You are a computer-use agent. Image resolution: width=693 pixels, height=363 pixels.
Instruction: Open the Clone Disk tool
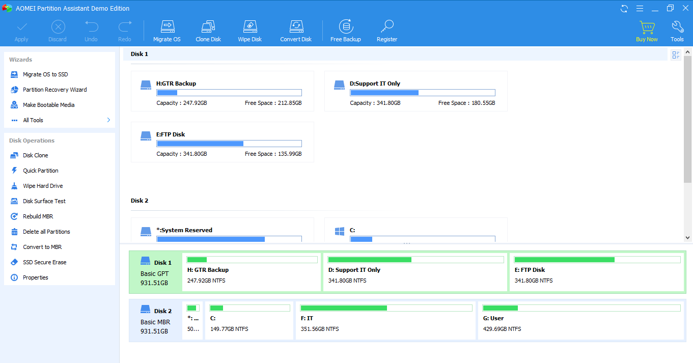point(208,30)
